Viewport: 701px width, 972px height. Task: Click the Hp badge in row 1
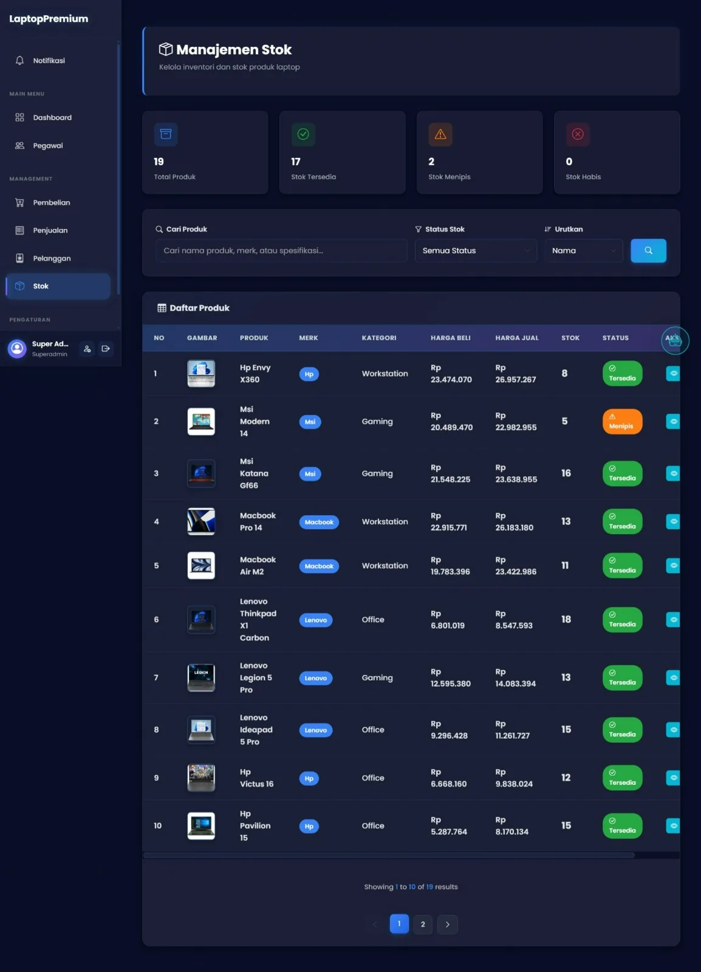click(x=309, y=374)
